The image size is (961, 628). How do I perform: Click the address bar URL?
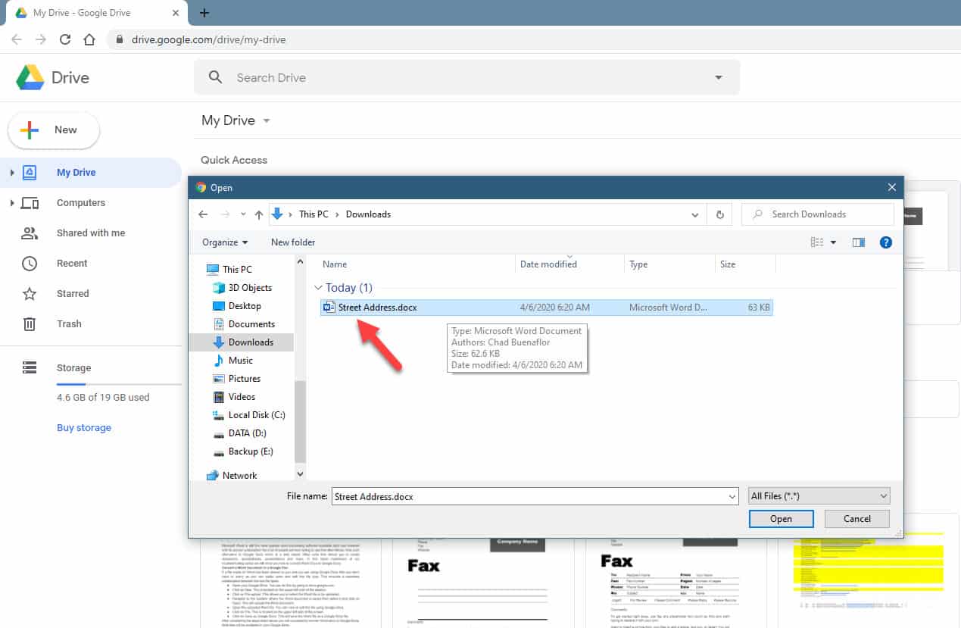[x=208, y=39]
